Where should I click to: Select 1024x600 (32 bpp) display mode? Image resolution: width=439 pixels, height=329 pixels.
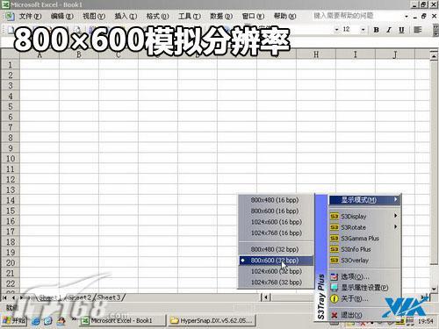pyautogui.click(x=276, y=271)
